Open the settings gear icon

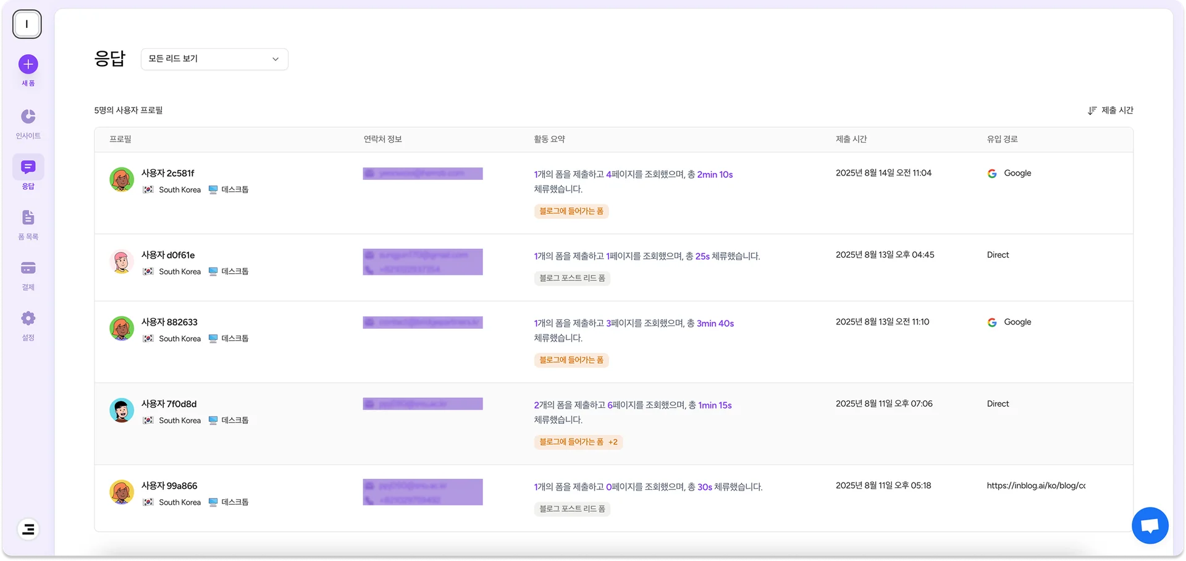pyautogui.click(x=28, y=318)
